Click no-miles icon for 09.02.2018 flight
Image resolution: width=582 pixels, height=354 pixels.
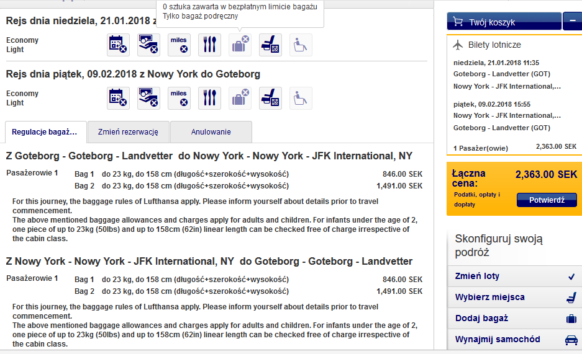(x=179, y=98)
